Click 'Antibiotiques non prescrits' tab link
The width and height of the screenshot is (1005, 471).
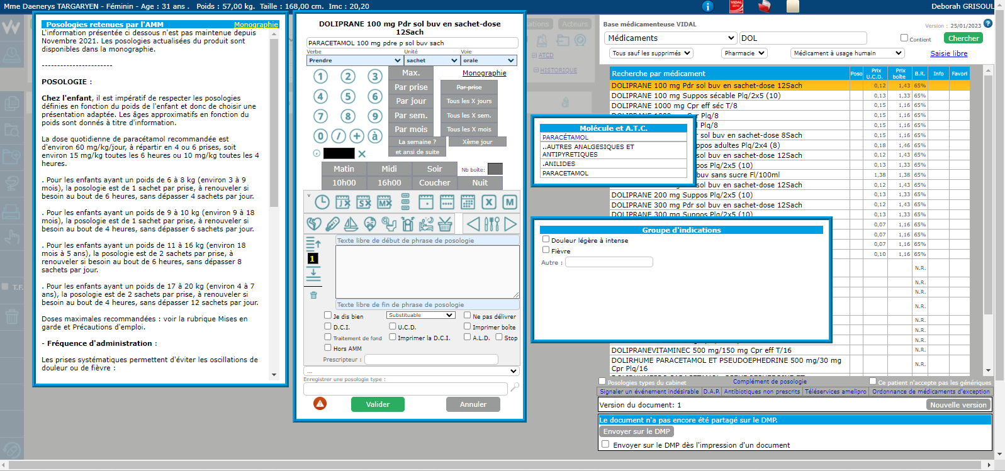pyautogui.click(x=761, y=391)
